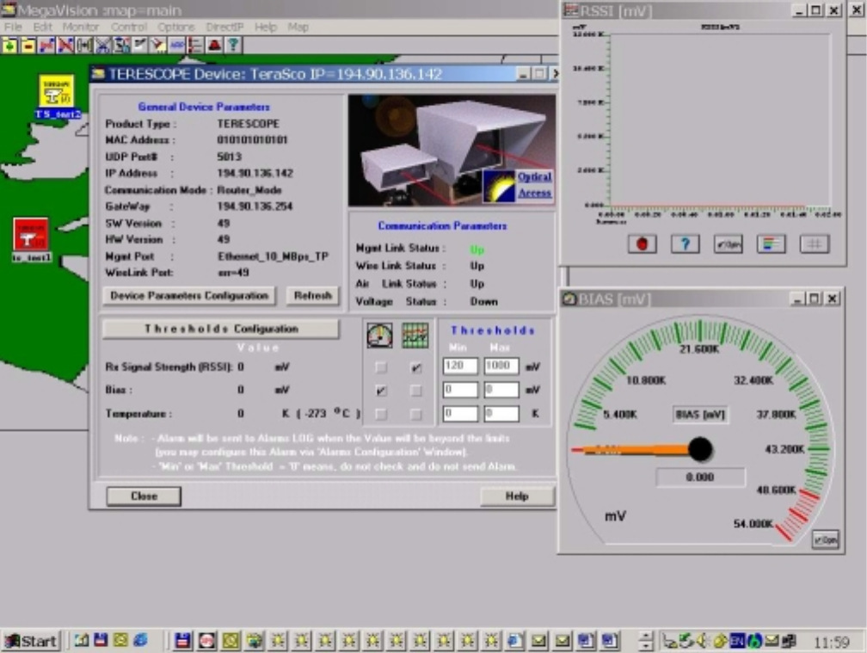
Task: Click the colored legend button in RSSI window
Action: (x=772, y=243)
